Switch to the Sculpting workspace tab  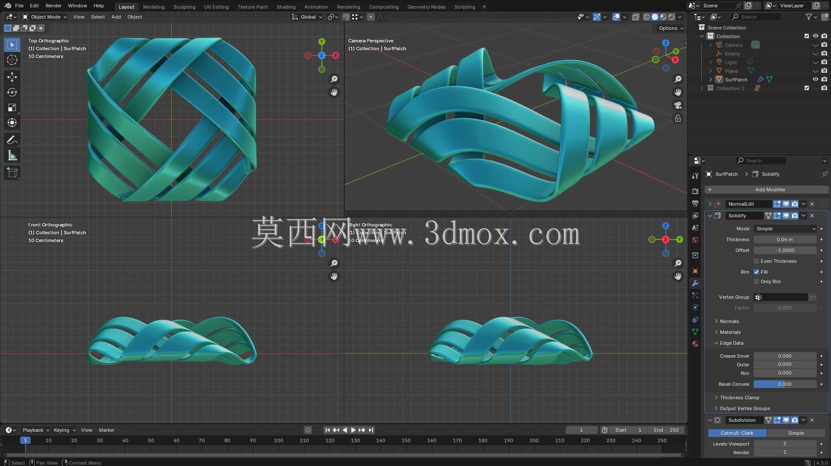tap(184, 6)
